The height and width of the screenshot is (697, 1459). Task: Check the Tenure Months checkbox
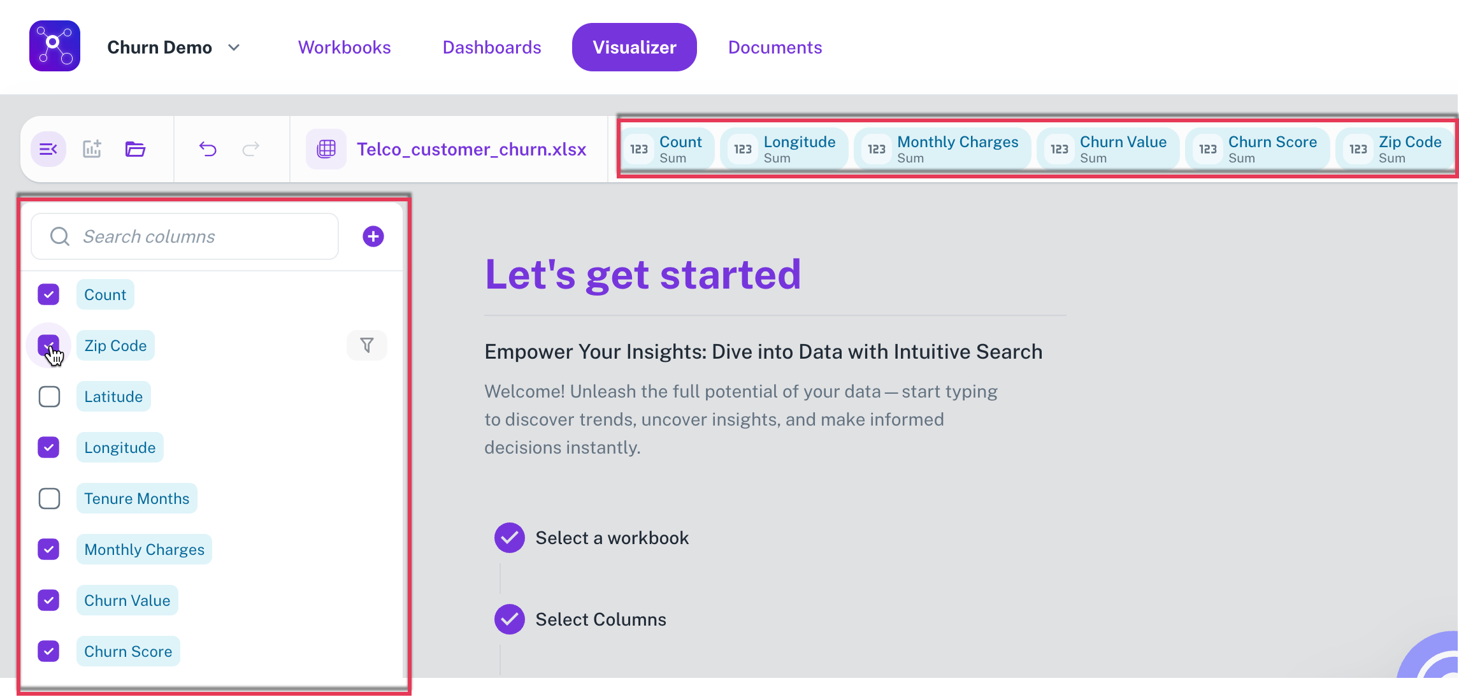click(x=49, y=498)
